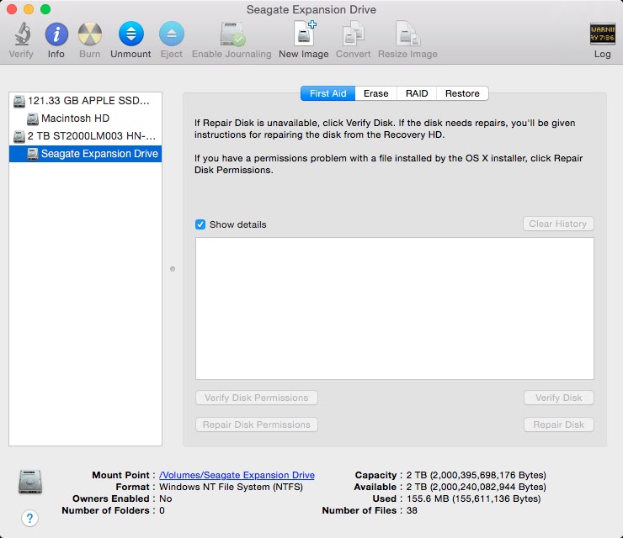Select Seagate Expansion Drive volume in sidebar

pos(85,154)
